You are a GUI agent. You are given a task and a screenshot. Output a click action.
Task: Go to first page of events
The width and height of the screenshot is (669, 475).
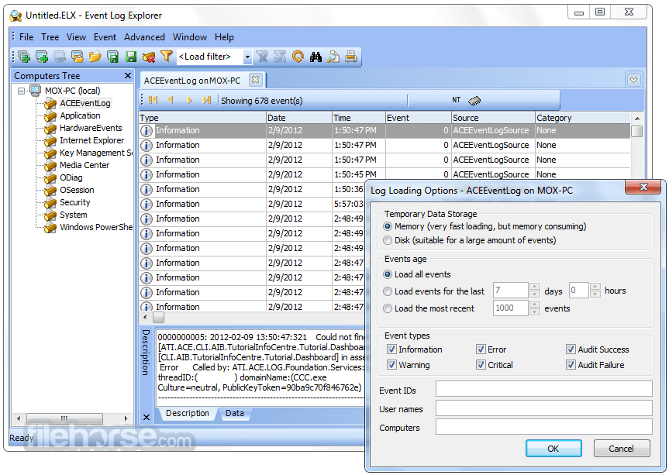[x=153, y=100]
